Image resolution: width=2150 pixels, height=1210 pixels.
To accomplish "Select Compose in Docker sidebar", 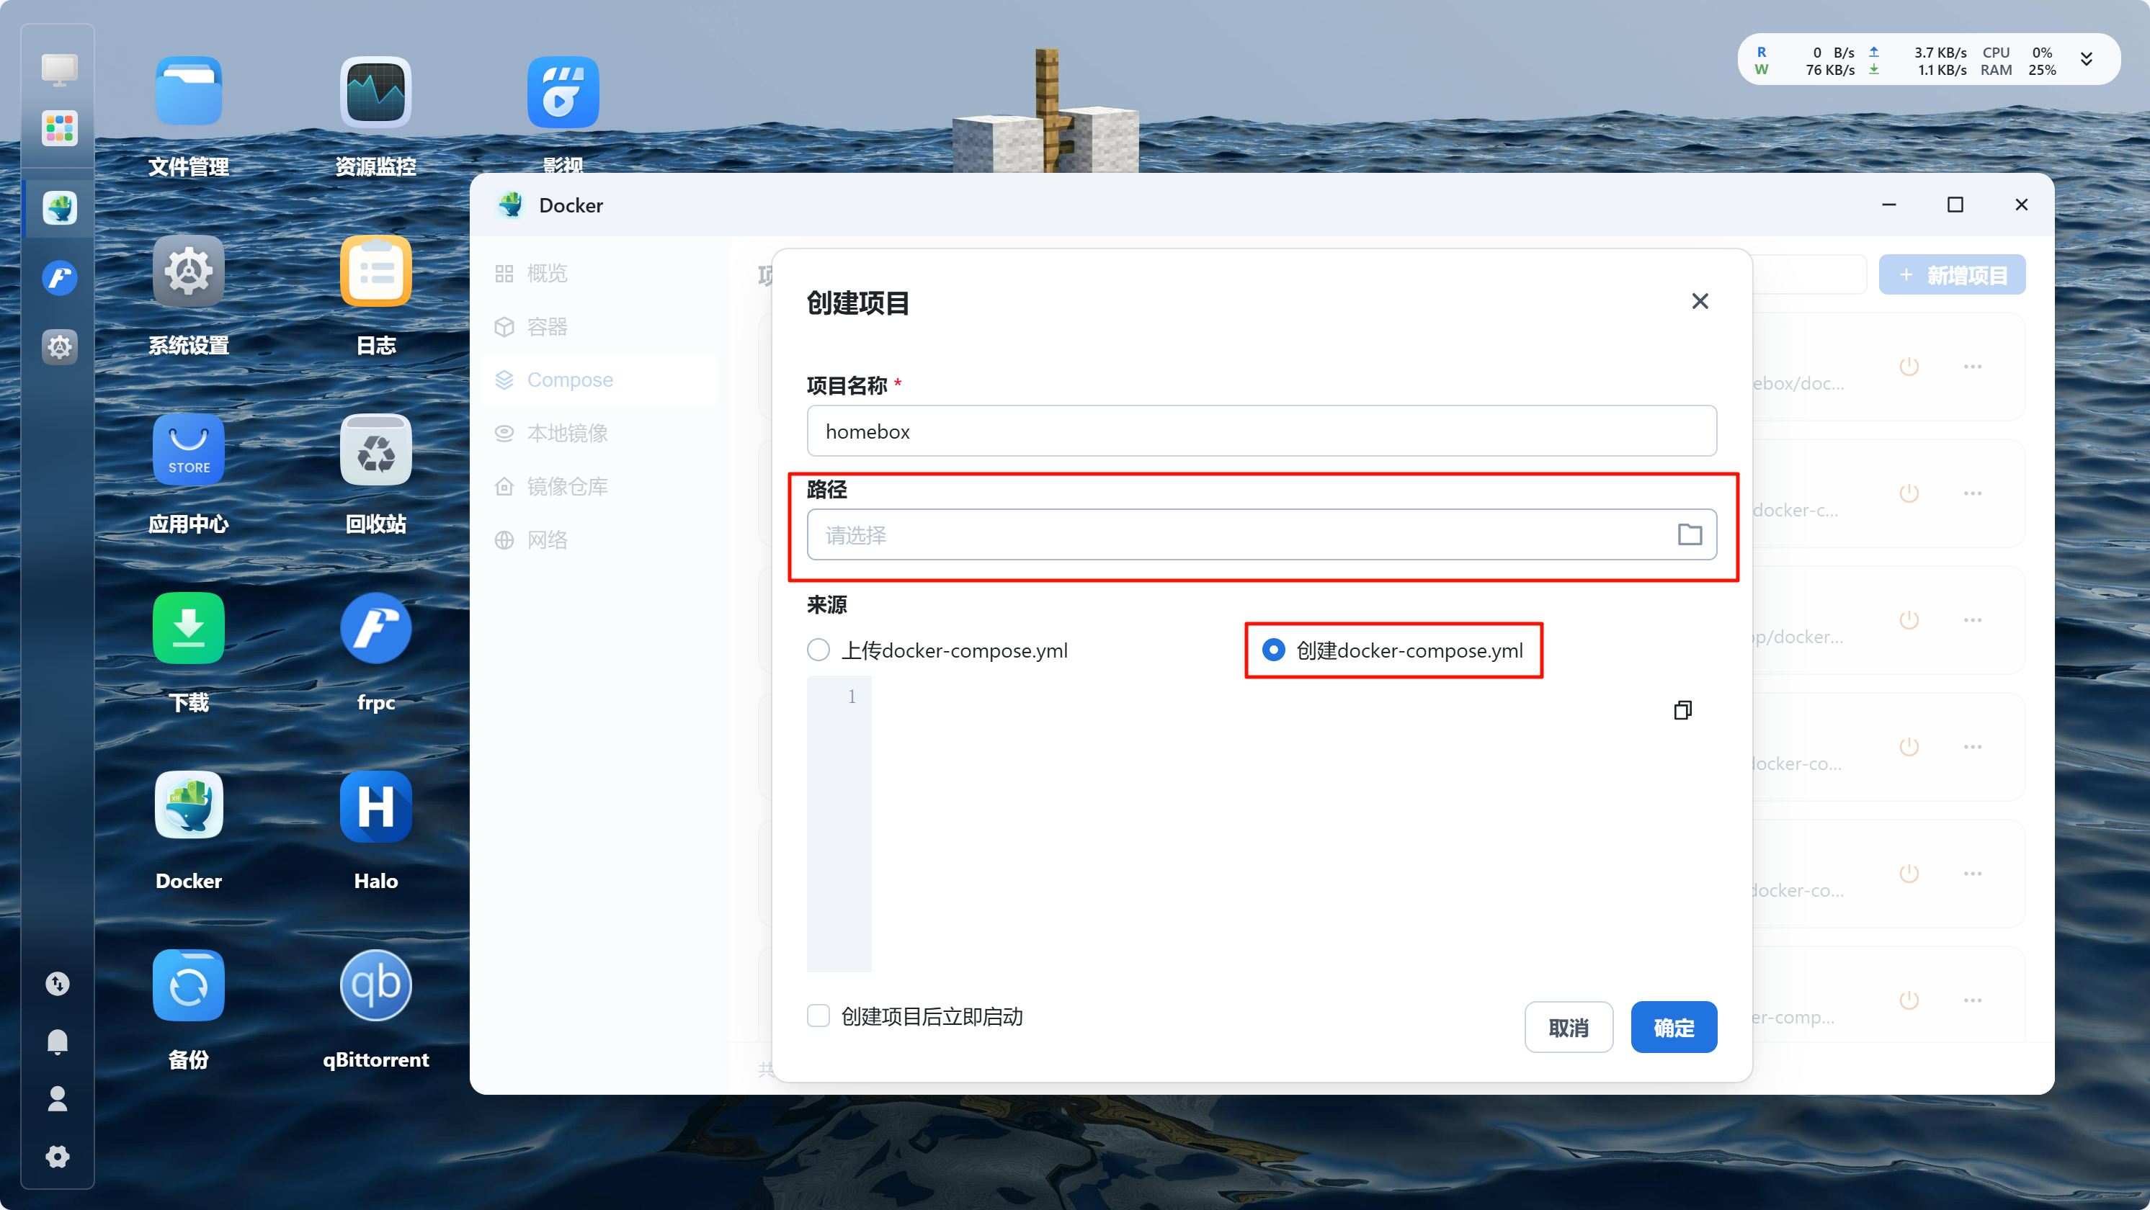I will click(599, 380).
